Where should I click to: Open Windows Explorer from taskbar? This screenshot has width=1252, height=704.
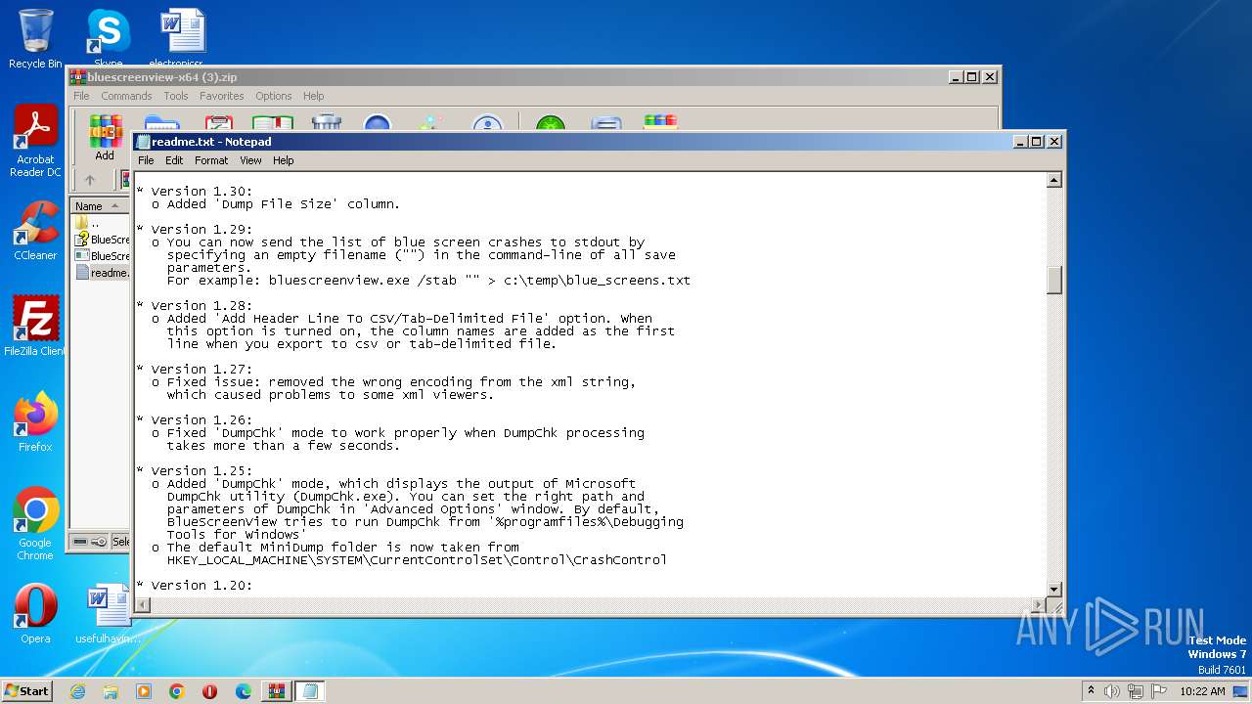pos(111,691)
